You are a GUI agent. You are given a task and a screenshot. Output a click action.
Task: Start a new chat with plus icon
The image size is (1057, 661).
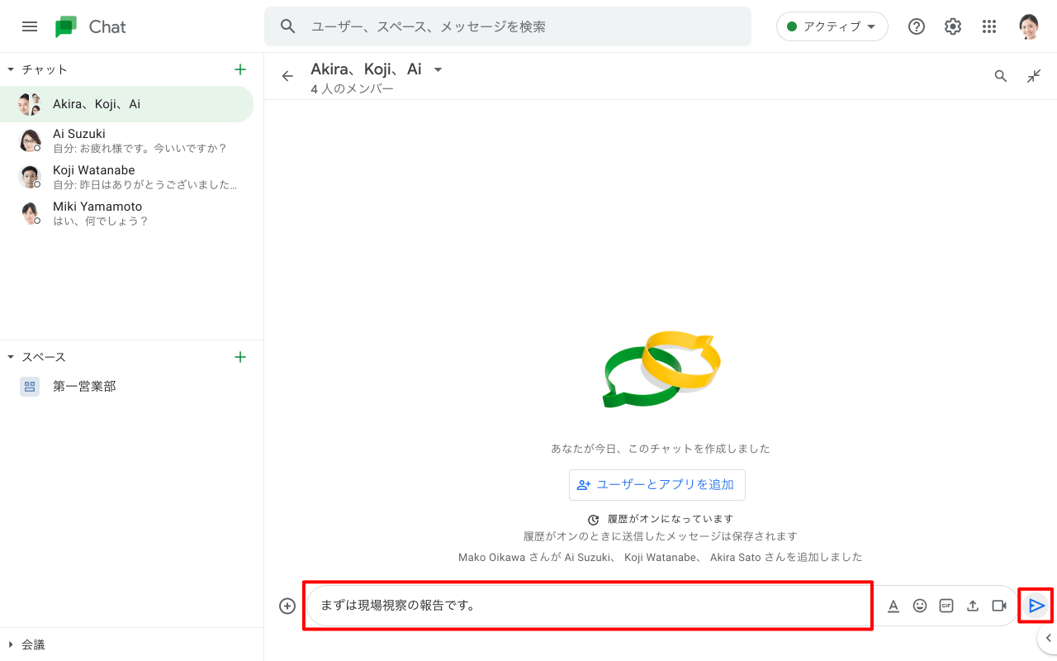[240, 69]
